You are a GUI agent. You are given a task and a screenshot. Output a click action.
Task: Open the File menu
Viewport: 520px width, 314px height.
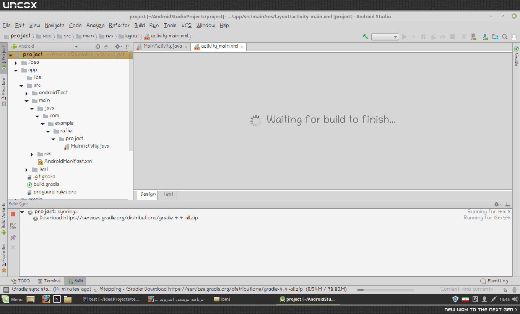6,26
